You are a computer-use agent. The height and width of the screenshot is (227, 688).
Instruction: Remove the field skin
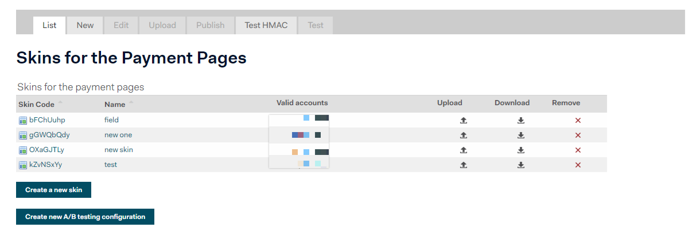point(578,121)
